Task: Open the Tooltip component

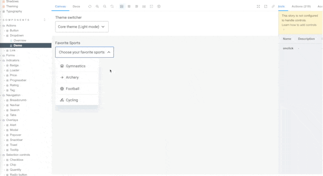Action: pos(14,150)
